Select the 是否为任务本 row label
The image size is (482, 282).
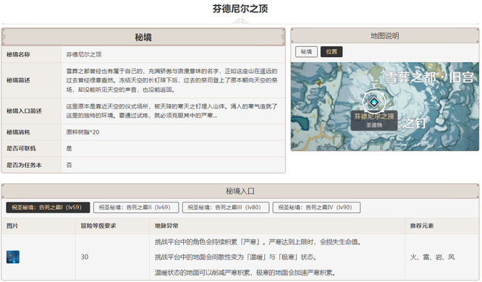[x=25, y=165]
